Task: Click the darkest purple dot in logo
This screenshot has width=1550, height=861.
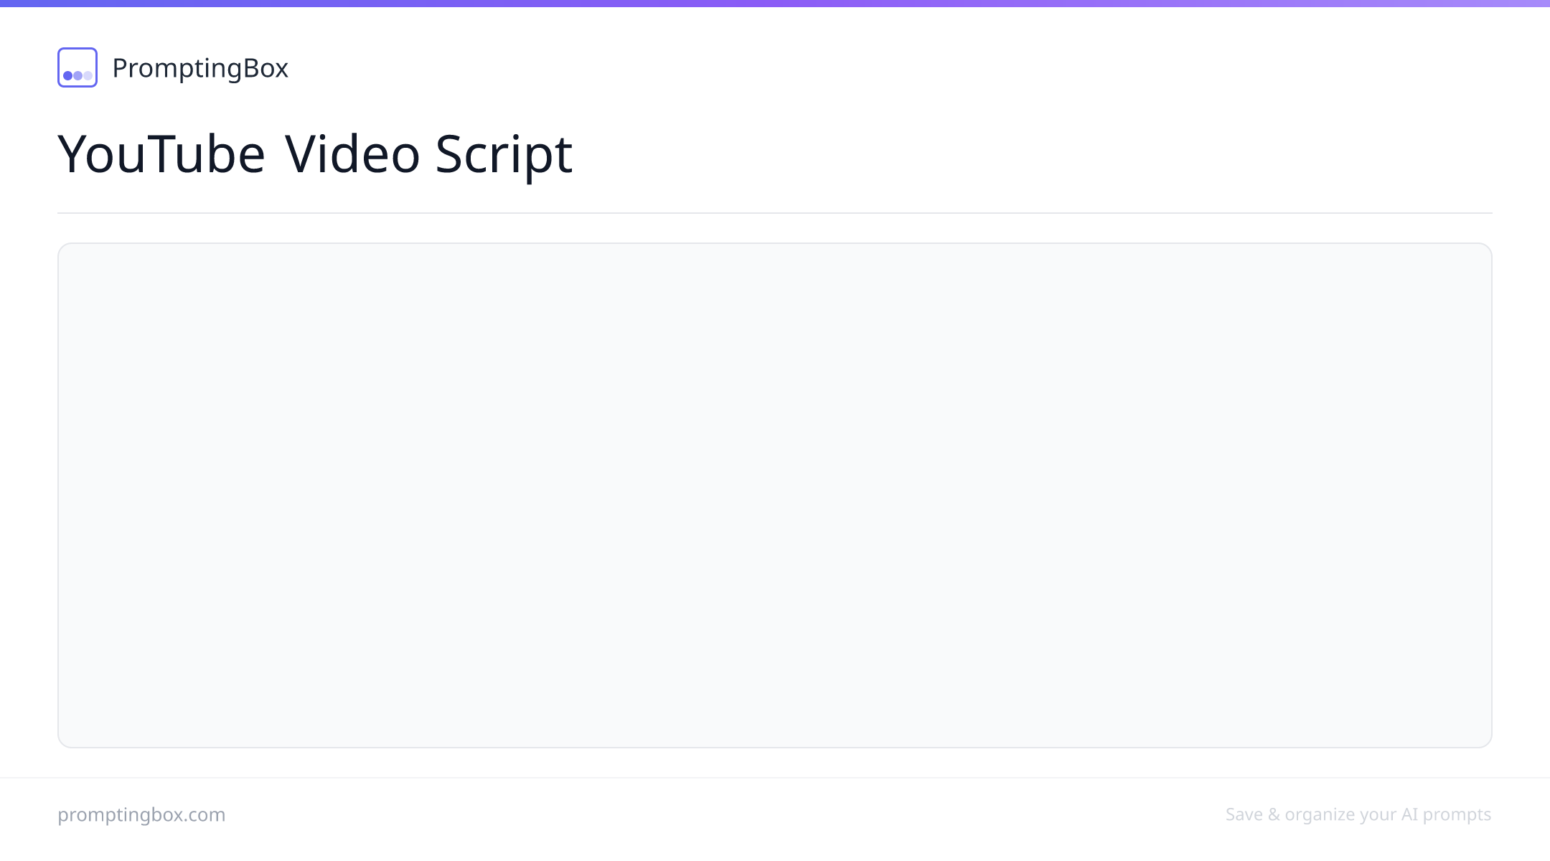Action: tap(68, 75)
